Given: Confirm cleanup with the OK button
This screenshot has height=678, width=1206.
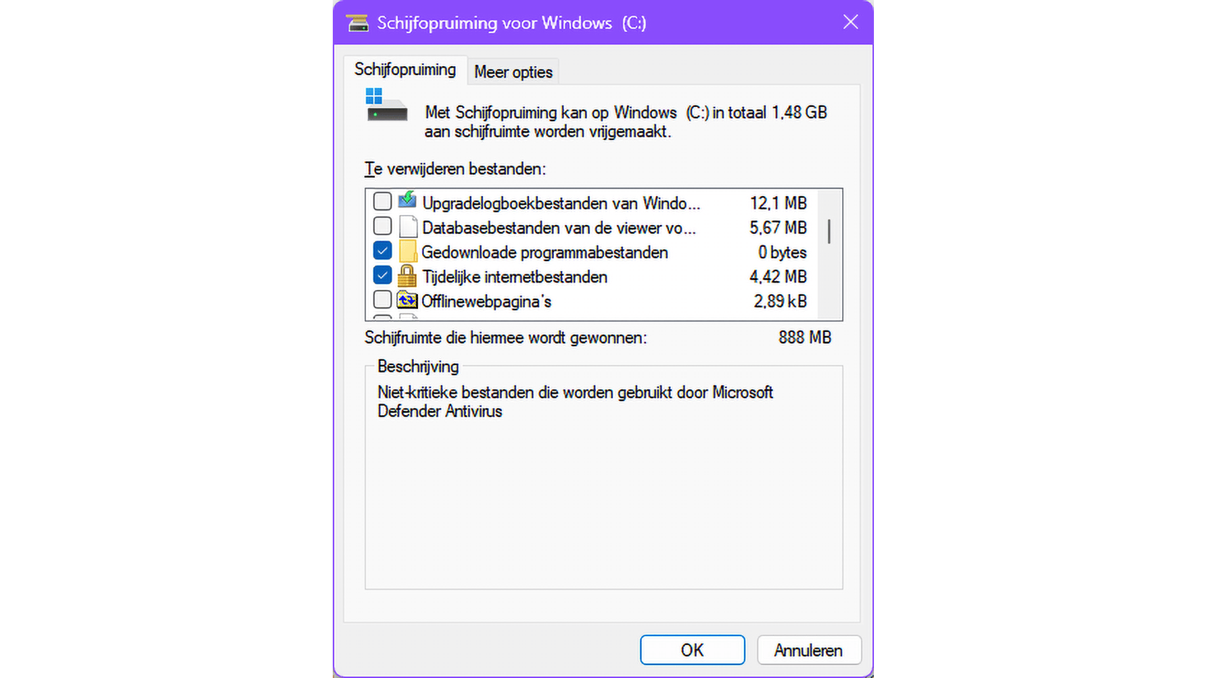Looking at the screenshot, I should coord(693,650).
